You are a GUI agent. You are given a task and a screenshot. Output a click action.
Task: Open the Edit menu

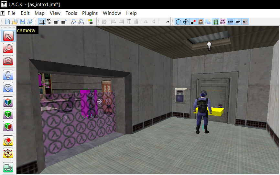pyautogui.click(x=25, y=13)
